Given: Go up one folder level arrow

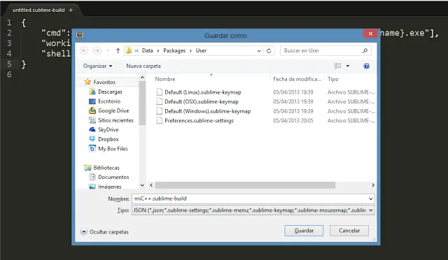Looking at the screenshot, I should pyautogui.click(x=118, y=51).
